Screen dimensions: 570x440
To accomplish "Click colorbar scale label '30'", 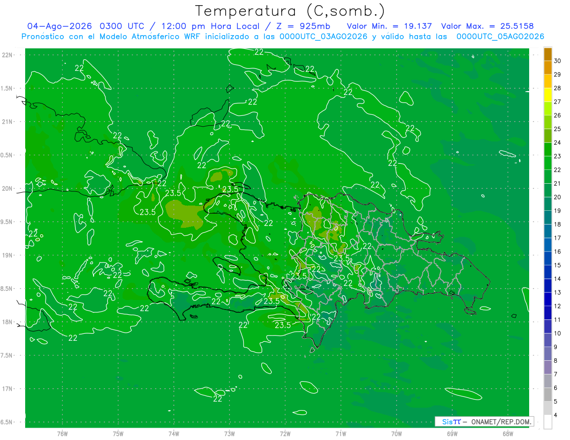I will 558,61.
